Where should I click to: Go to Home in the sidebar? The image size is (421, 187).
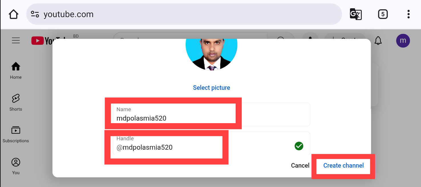[x=16, y=70]
